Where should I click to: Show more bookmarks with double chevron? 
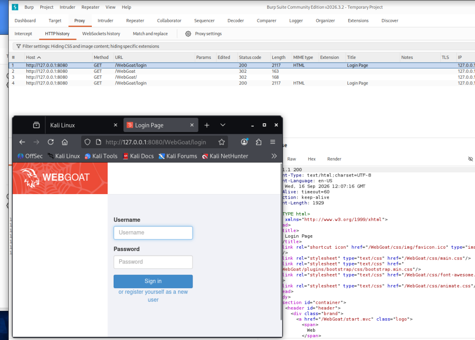pyautogui.click(x=274, y=156)
